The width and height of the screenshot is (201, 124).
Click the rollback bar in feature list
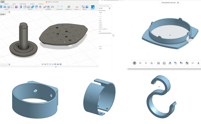tap(105, 33)
